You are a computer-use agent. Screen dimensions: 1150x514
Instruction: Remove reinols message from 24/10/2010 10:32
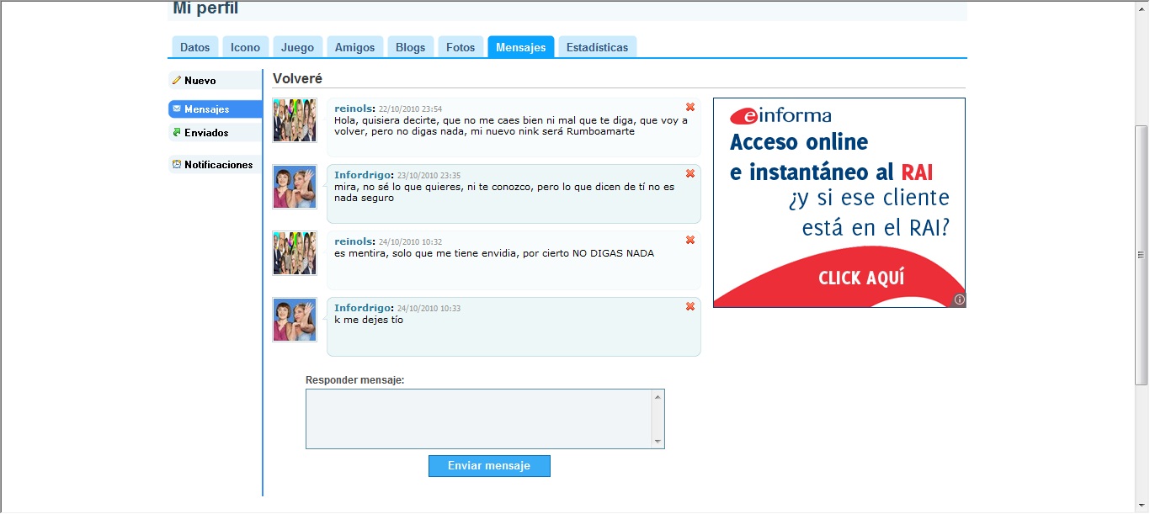pyautogui.click(x=690, y=240)
